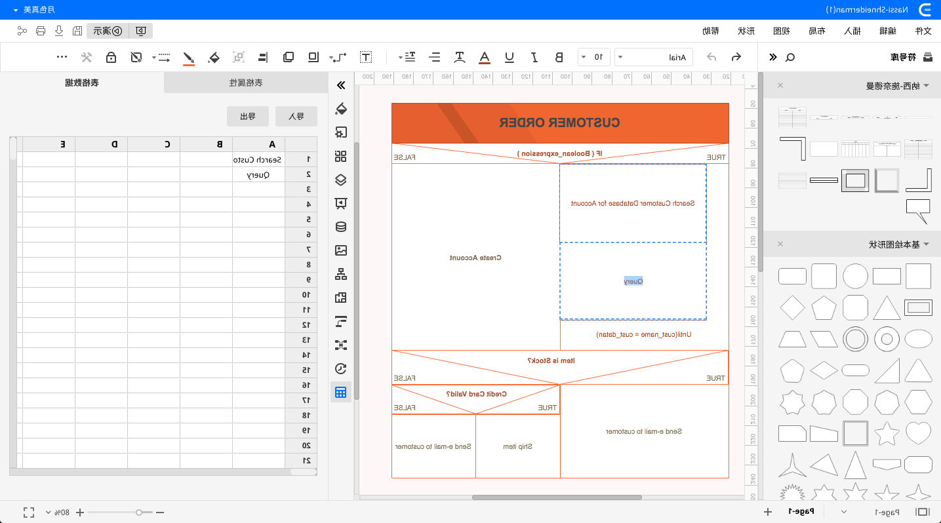The image size is (941, 523).
Task: Click the fill bucket icon in toolbar
Action: [x=213, y=57]
